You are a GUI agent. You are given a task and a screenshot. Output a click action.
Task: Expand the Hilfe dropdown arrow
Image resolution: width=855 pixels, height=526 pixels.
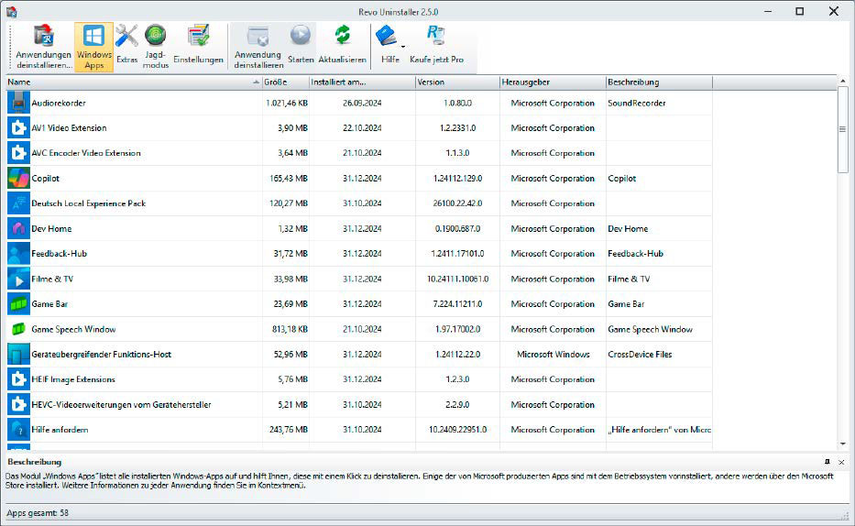click(x=403, y=47)
